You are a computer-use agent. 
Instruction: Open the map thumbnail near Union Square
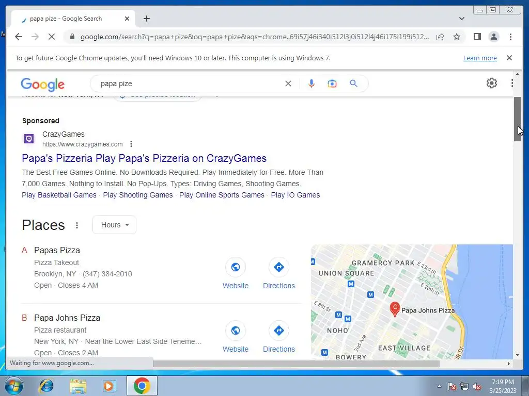click(412, 302)
